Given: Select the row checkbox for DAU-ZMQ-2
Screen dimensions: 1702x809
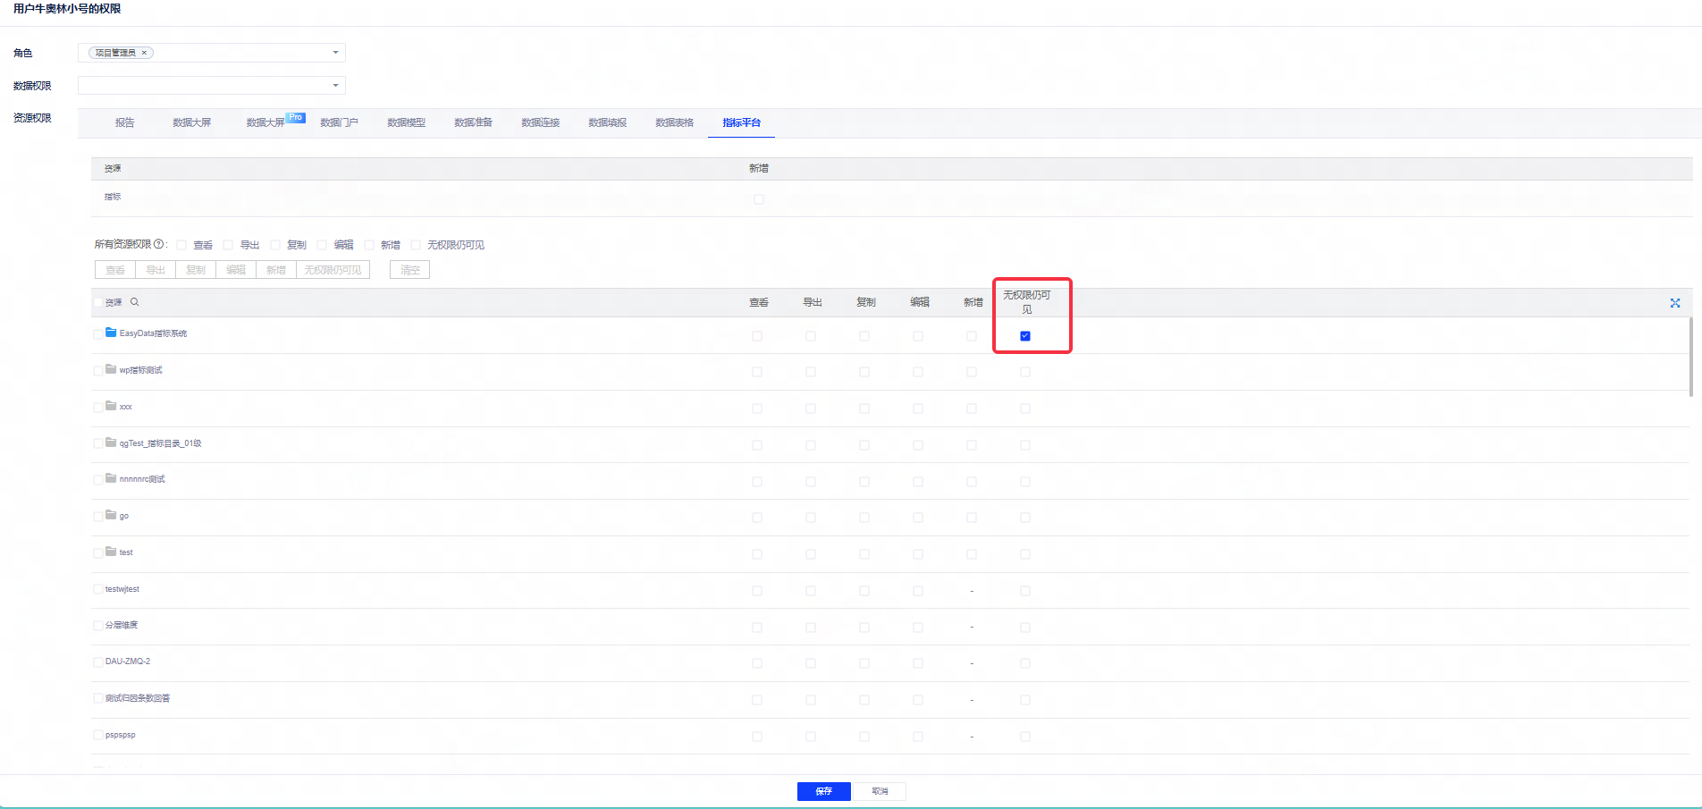Looking at the screenshot, I should [97, 662].
